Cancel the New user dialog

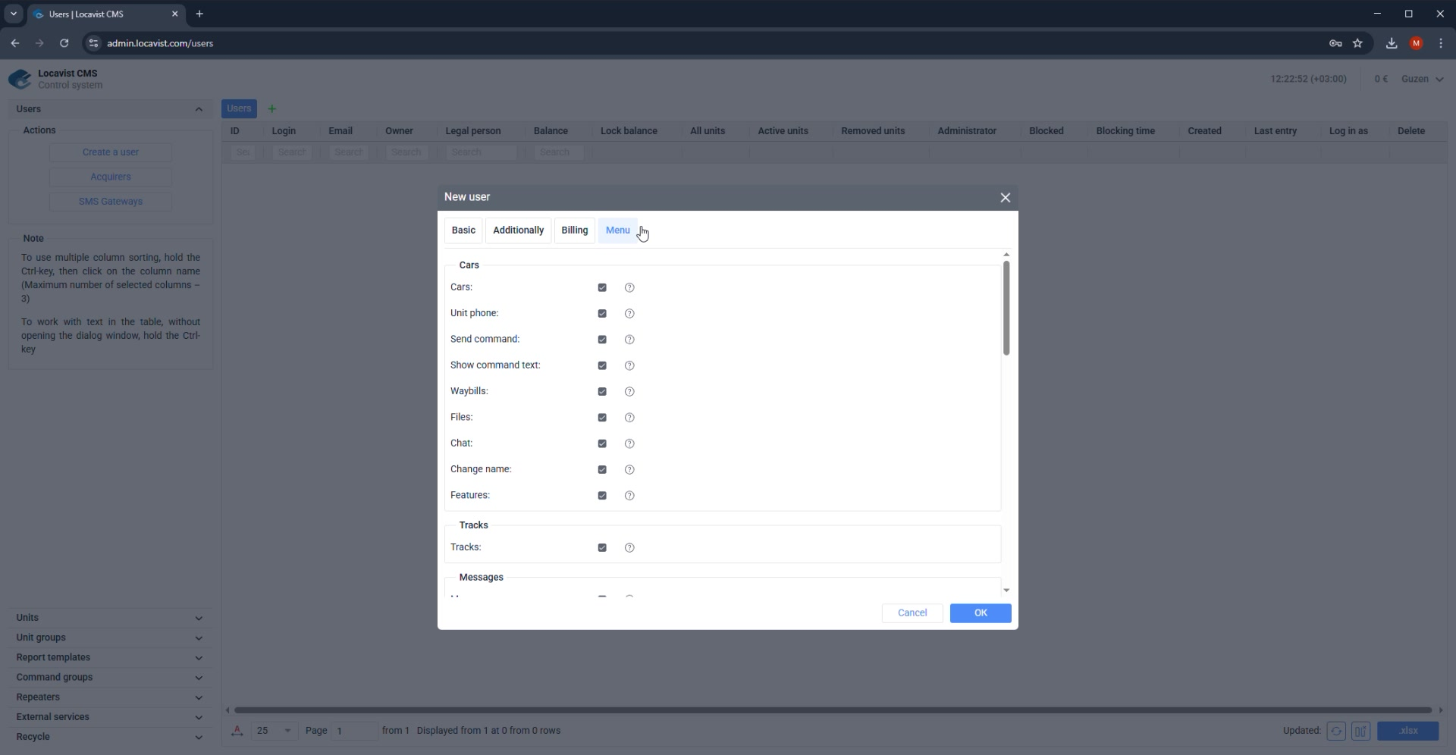[912, 613]
